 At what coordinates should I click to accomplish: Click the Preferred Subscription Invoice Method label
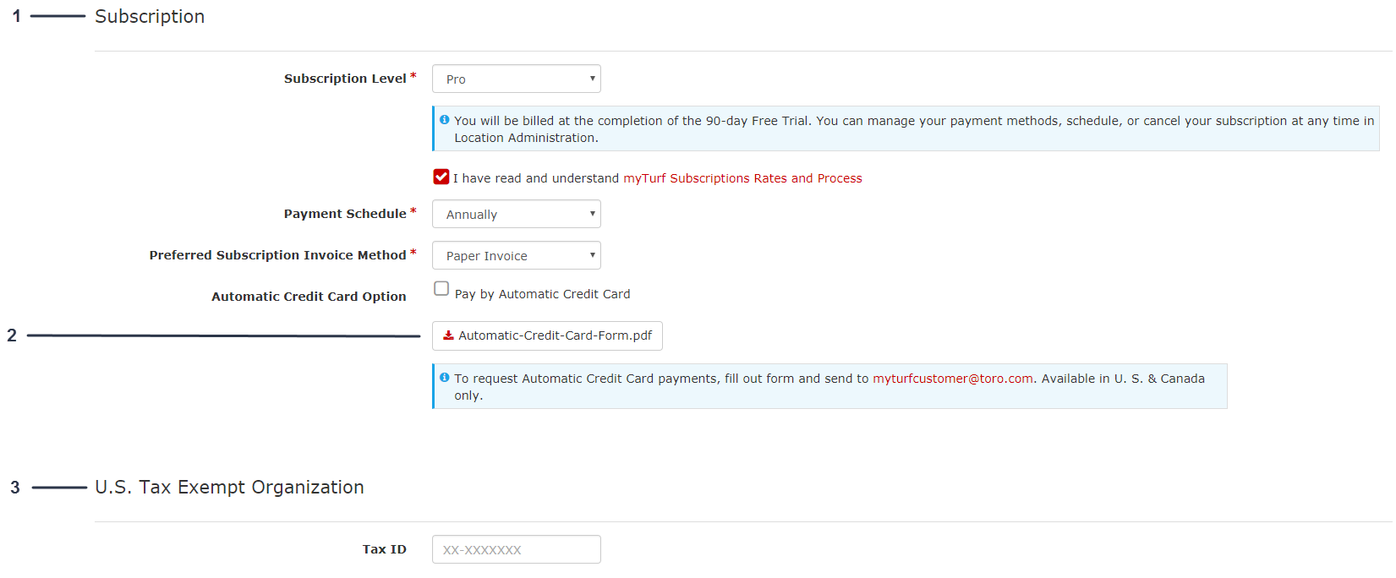(x=277, y=255)
